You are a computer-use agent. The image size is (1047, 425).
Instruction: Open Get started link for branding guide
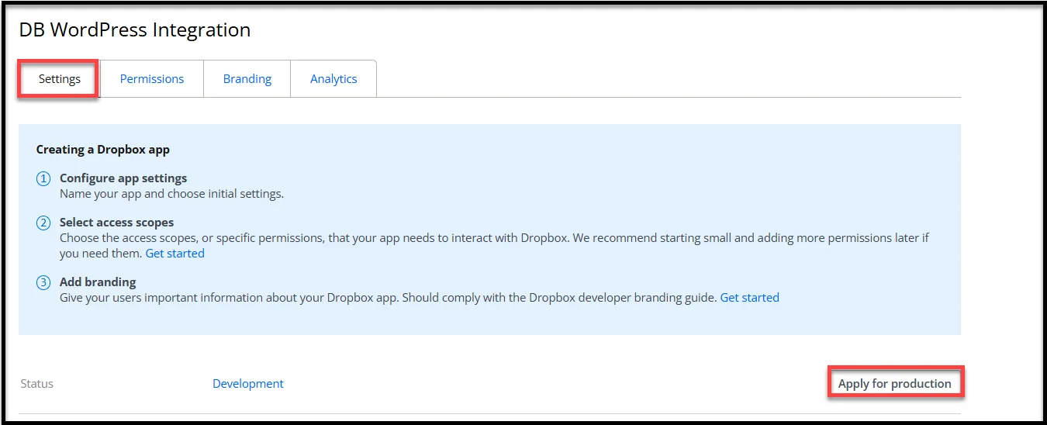[x=749, y=298]
